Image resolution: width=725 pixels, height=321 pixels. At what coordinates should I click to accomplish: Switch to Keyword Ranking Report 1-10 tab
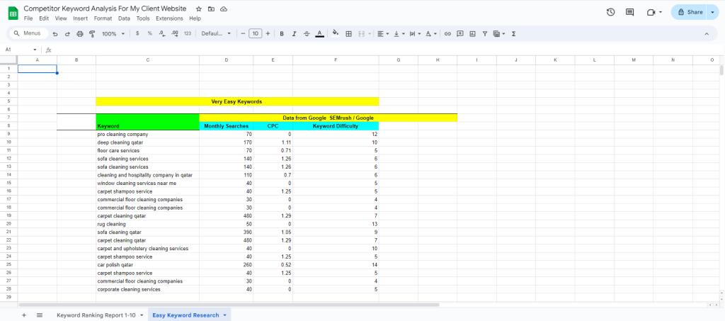click(x=99, y=315)
